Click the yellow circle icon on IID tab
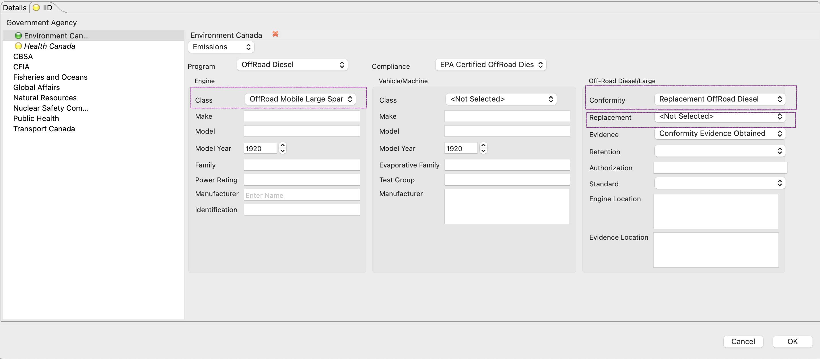Viewport: 820px width, 359px height. coord(36,8)
